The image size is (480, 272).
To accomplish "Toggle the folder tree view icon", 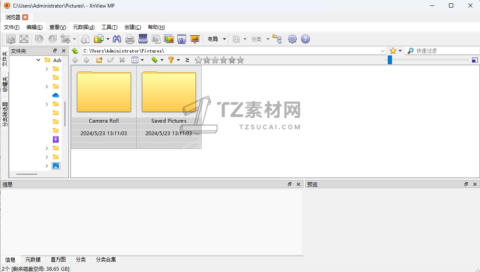I will click(277, 39).
